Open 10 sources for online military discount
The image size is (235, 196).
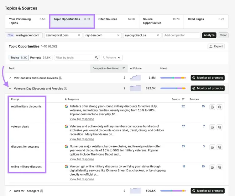click(203, 166)
